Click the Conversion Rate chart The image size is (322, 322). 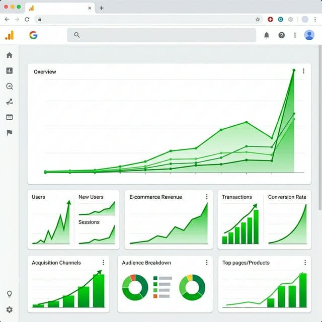click(x=288, y=224)
